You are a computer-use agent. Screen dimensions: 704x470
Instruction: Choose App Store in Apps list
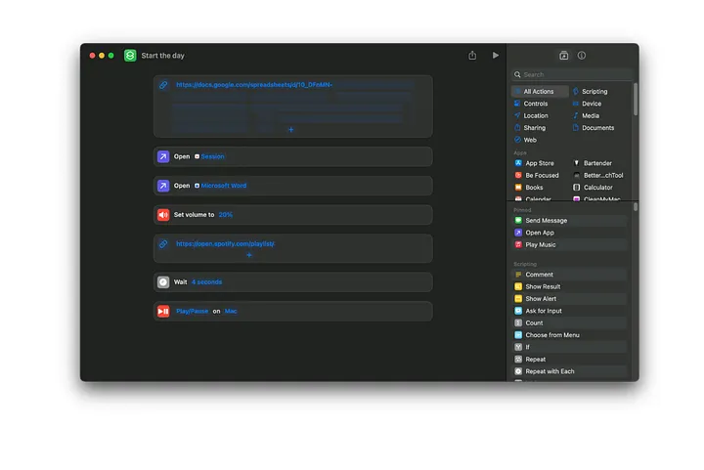(x=534, y=163)
